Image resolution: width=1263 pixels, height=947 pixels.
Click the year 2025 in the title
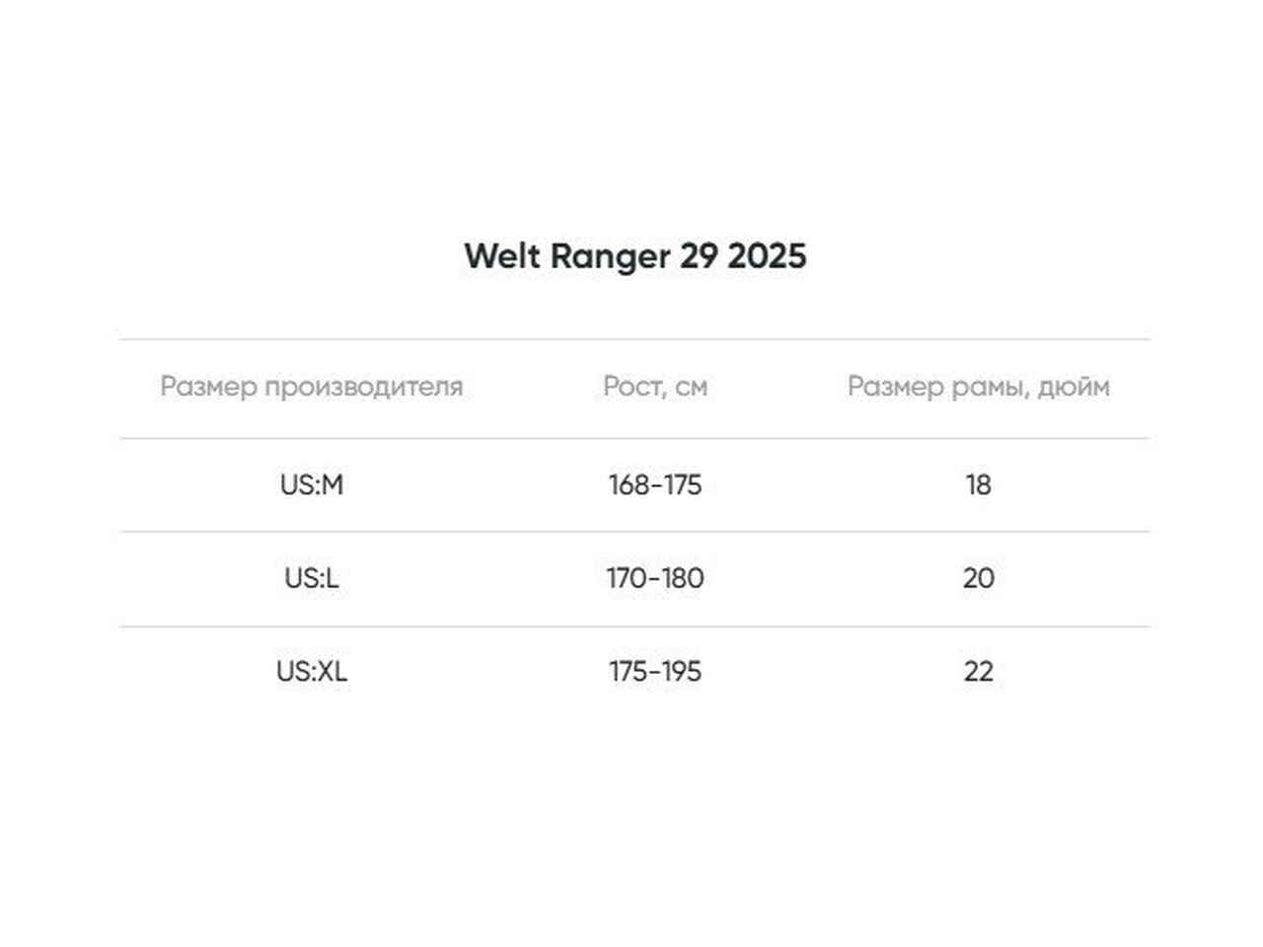click(768, 256)
